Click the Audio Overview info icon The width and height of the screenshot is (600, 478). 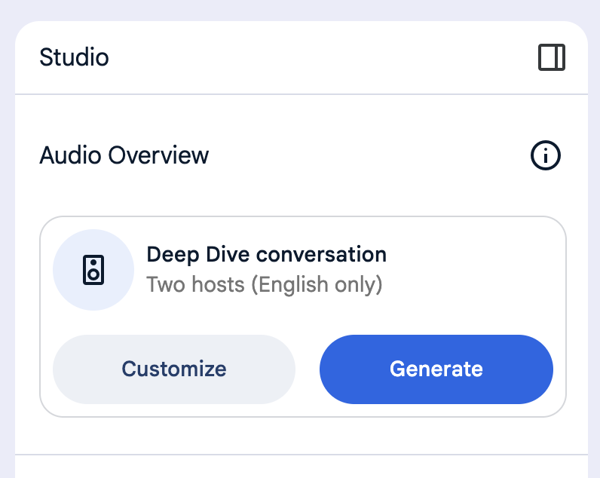[x=546, y=156]
